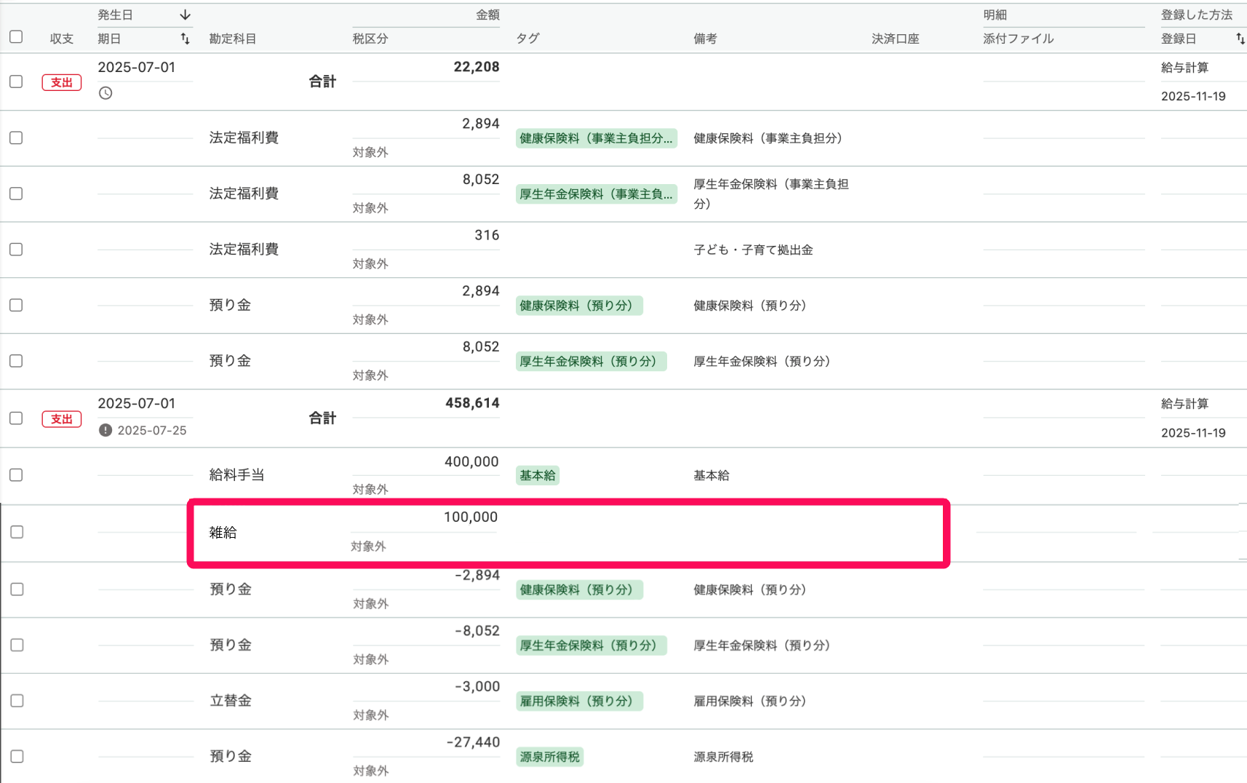The width and height of the screenshot is (1247, 783).
Task: Click the 登録した方法 column header
Action: pyautogui.click(x=1197, y=15)
